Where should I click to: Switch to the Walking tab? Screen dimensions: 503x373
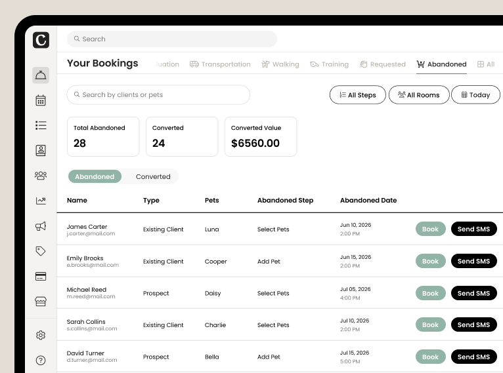[x=280, y=64]
